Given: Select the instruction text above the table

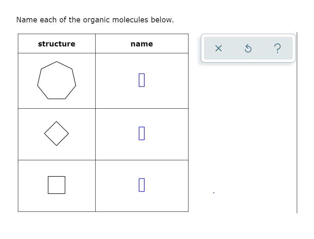Looking at the screenshot, I should click(x=95, y=20).
